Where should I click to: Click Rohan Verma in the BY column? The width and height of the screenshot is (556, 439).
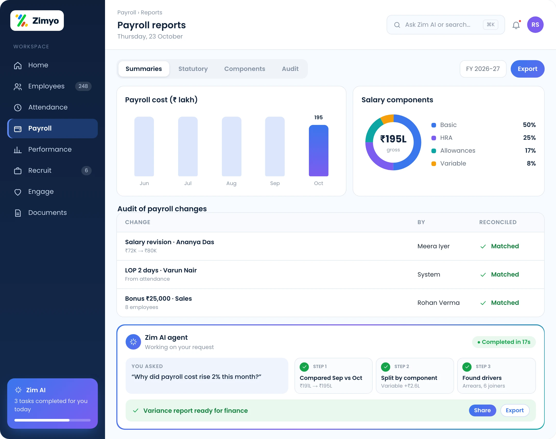pos(438,303)
